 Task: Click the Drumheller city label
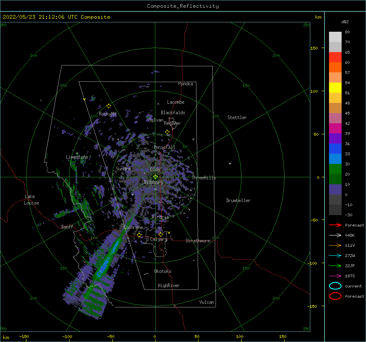click(238, 200)
